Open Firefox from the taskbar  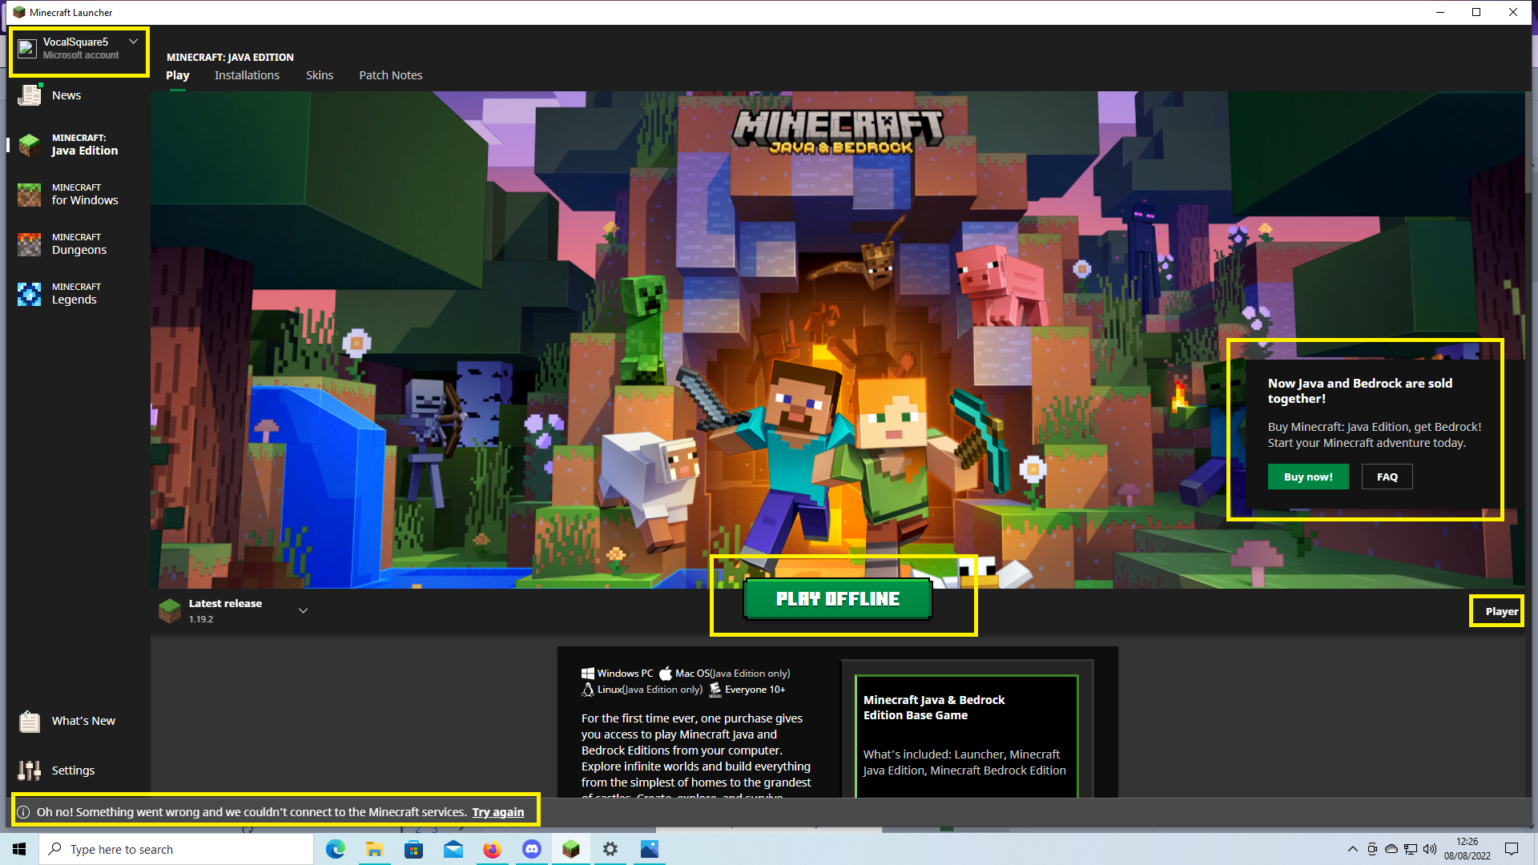click(x=492, y=849)
